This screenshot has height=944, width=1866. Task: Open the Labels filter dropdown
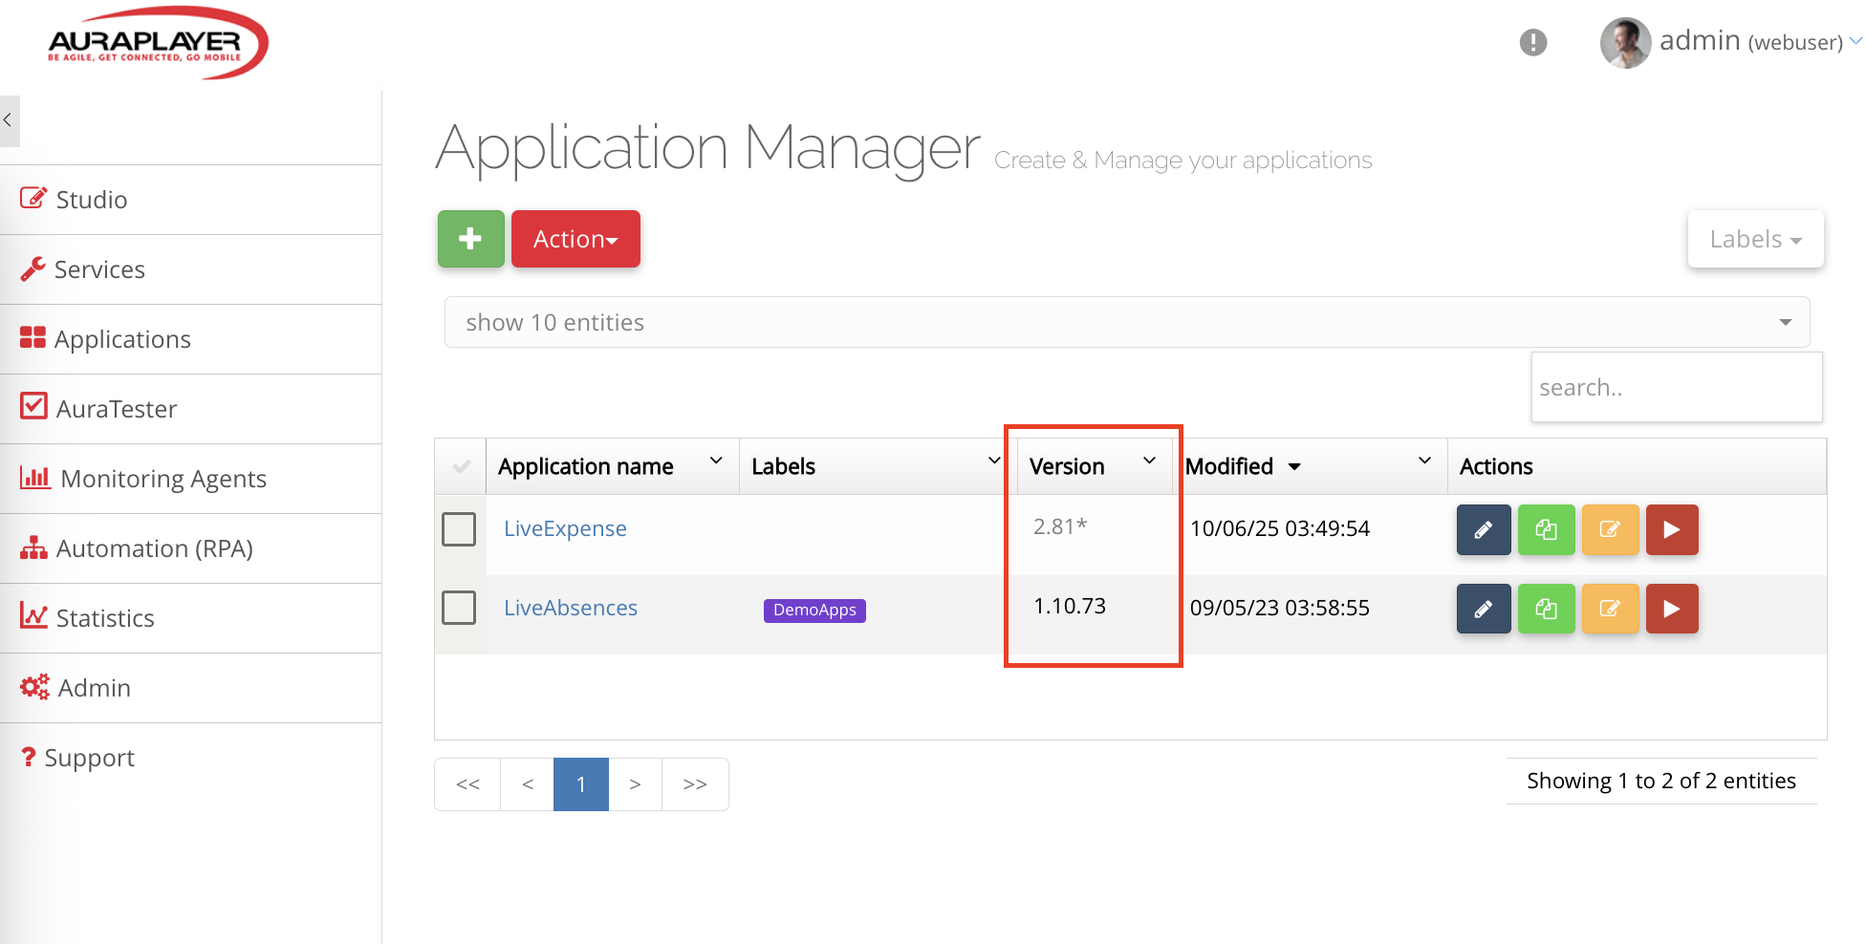(x=1755, y=239)
